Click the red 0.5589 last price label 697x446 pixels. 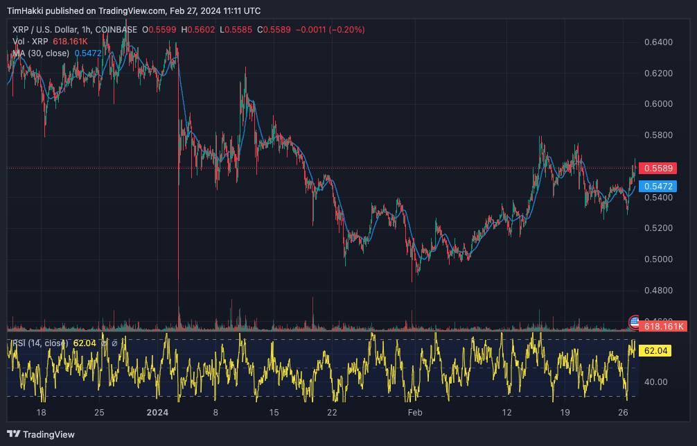(658, 169)
